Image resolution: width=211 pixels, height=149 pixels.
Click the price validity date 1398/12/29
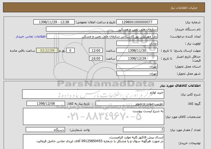click(137, 59)
